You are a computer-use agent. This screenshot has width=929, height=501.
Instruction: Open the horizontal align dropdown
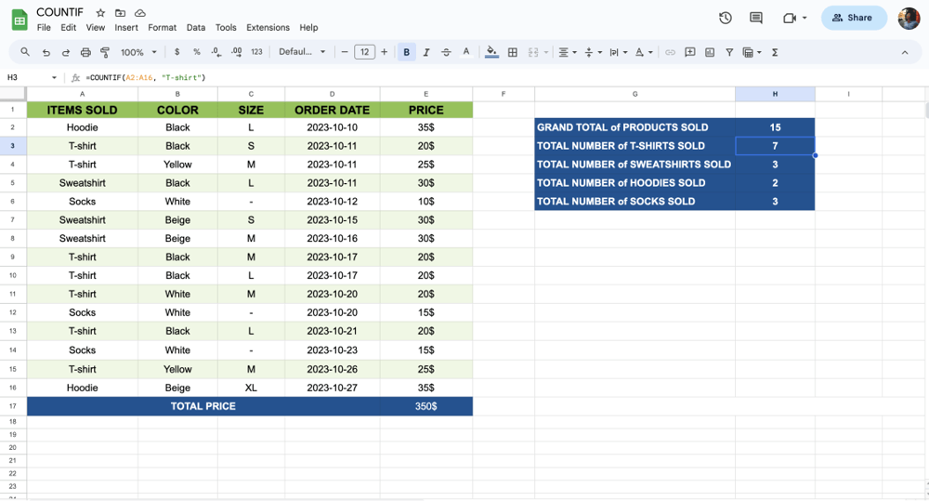[x=567, y=53]
